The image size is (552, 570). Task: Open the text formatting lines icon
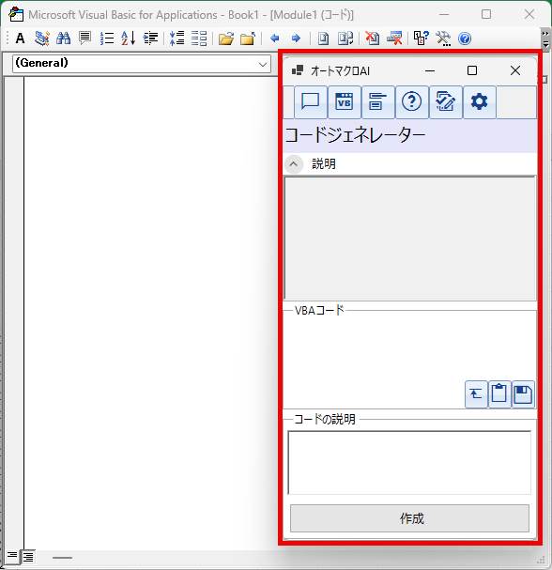point(377,102)
